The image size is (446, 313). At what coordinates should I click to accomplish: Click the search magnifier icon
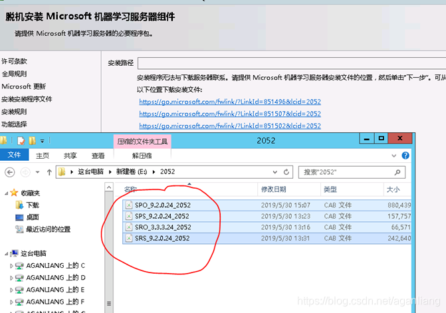[x=397, y=172]
